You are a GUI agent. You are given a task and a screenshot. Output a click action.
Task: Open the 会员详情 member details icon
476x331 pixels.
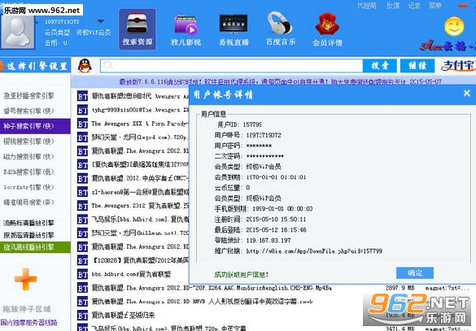coord(327,30)
